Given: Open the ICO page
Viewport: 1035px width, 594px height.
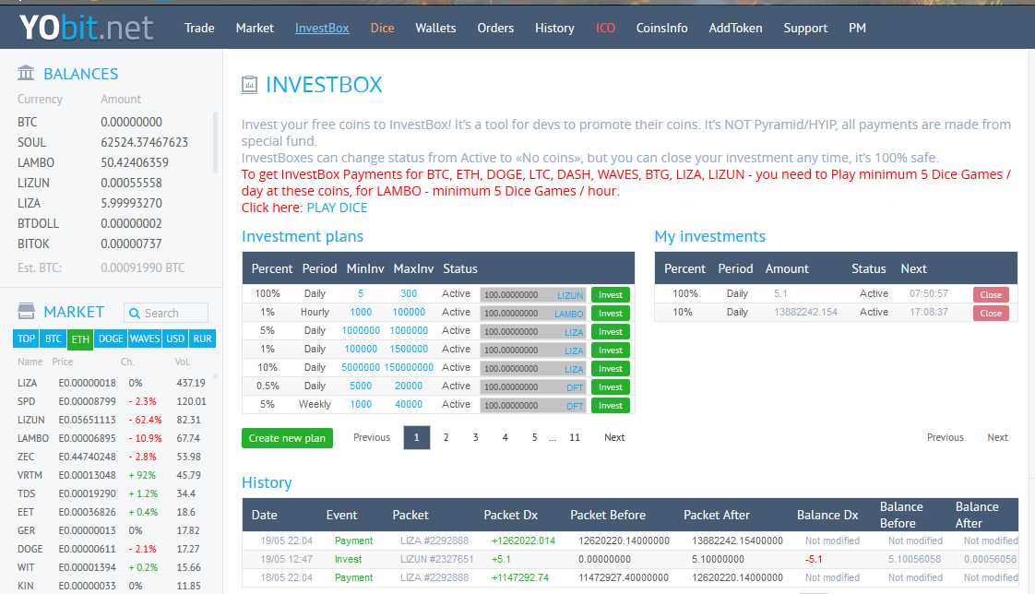Looking at the screenshot, I should (605, 28).
